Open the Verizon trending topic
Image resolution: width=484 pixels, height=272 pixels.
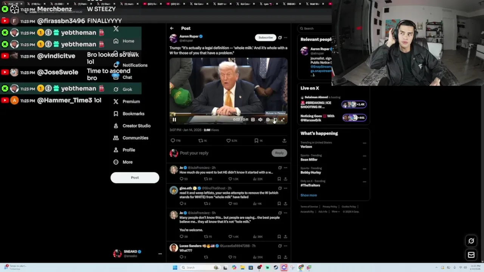pyautogui.click(x=306, y=147)
